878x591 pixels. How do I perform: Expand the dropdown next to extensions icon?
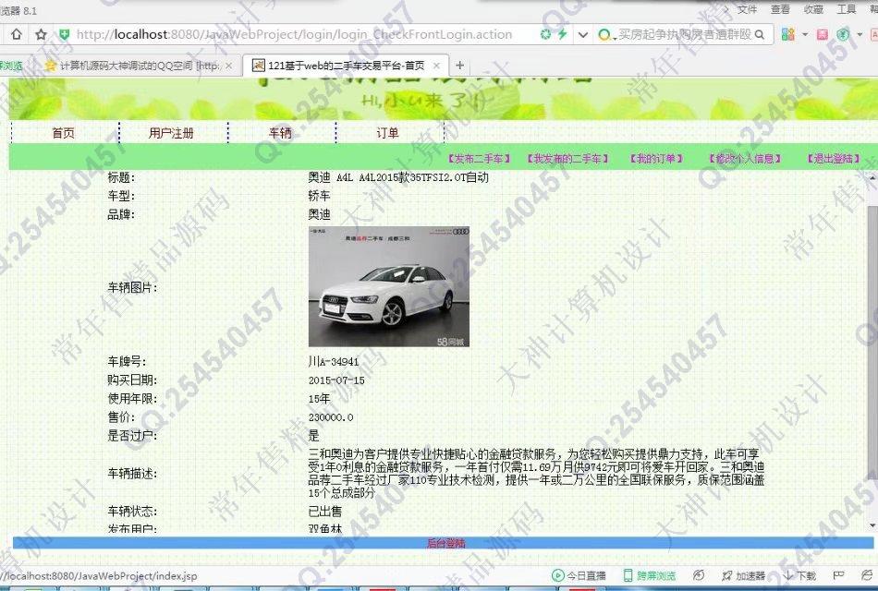[805, 35]
